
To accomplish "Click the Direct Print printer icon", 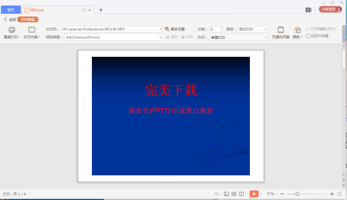I will pyautogui.click(x=12, y=30).
